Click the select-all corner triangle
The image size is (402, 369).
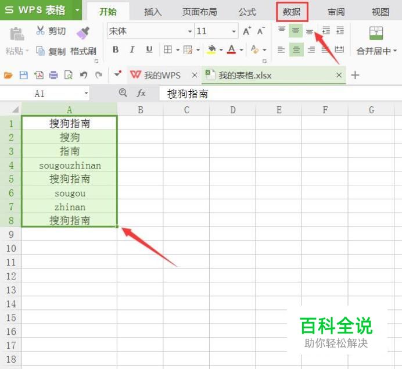tap(15, 110)
